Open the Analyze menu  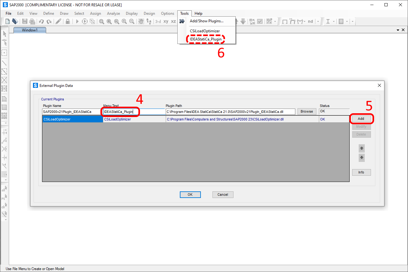(x=114, y=13)
